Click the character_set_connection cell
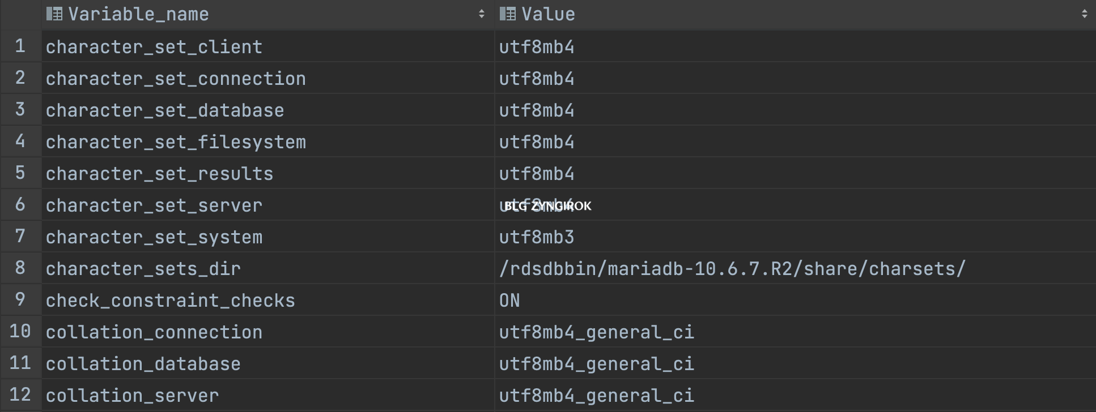1096x412 pixels. 268,78
